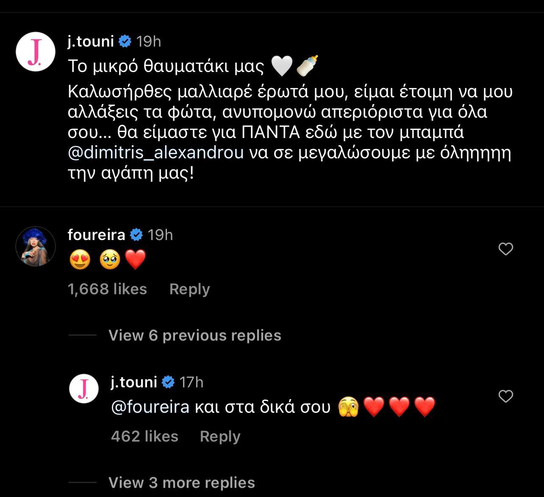Click the verified badge next to foureira
This screenshot has width=544, height=497.
[136, 235]
